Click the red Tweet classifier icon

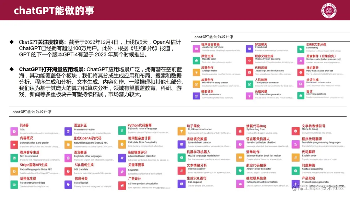pyautogui.click(x=181, y=171)
